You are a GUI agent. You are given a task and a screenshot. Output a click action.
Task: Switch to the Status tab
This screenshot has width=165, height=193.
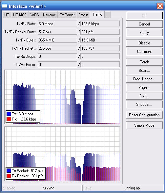pos(83,15)
